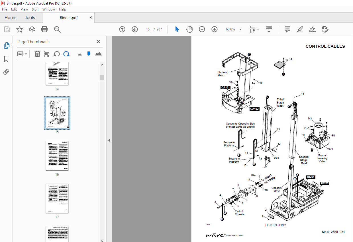
Task: Open the Attachments paperclip pane
Action: click(x=6, y=72)
